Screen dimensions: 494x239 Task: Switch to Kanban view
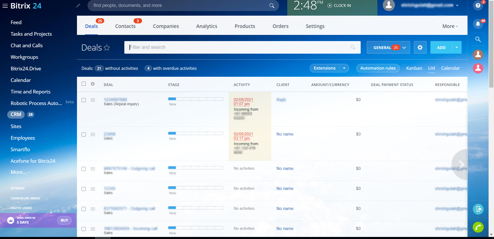(x=414, y=68)
